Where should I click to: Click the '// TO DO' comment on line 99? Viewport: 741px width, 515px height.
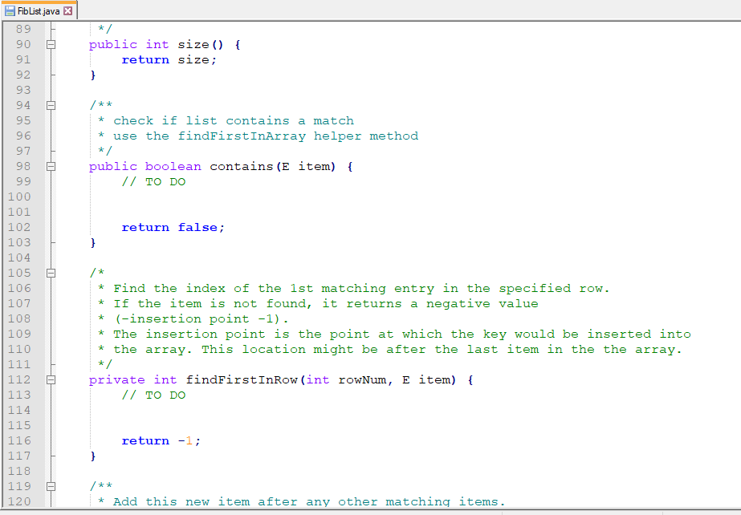[x=153, y=182]
